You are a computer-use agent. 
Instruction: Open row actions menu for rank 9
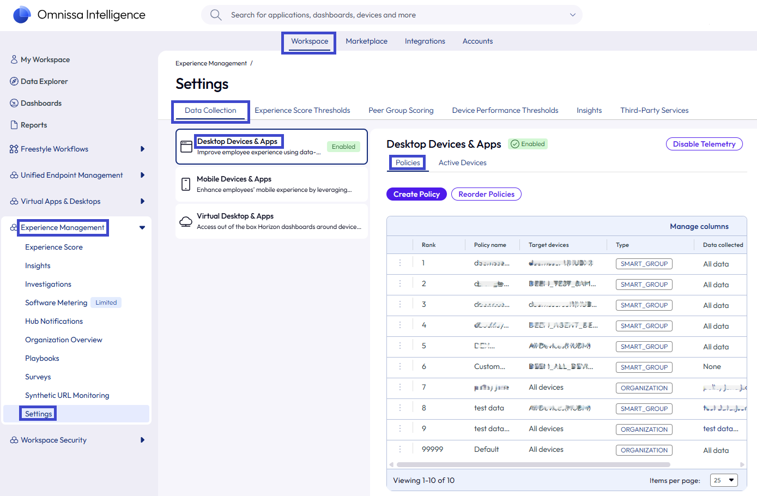click(400, 428)
